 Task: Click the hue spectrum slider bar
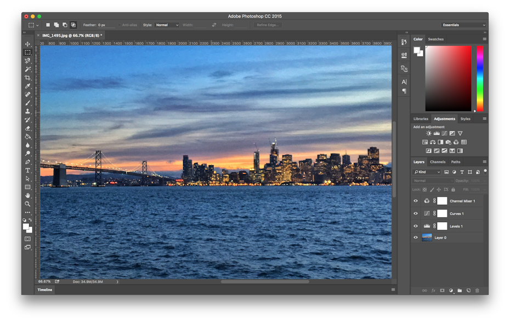click(x=480, y=78)
